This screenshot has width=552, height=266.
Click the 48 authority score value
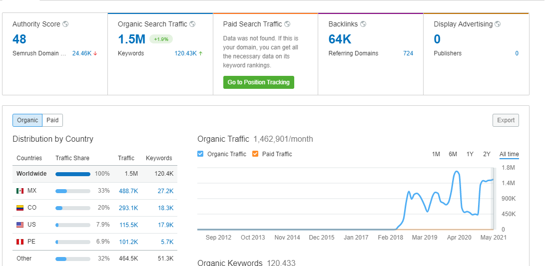point(19,39)
